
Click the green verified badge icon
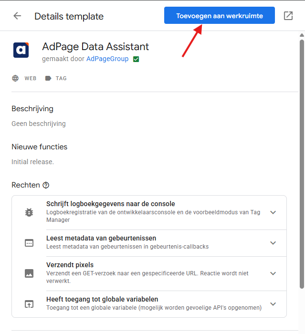137,59
